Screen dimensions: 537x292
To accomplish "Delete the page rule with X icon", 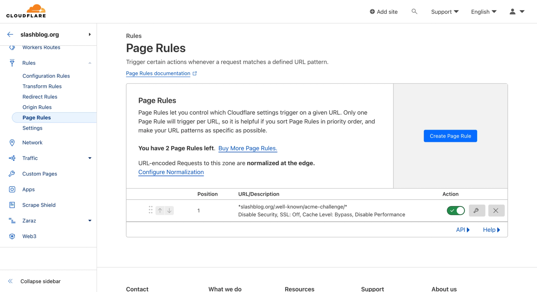I will pyautogui.click(x=496, y=210).
